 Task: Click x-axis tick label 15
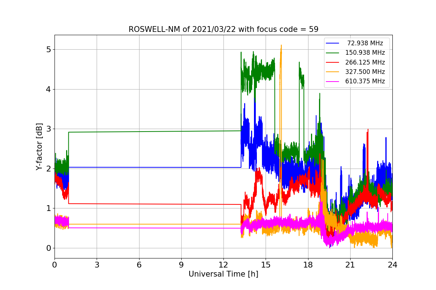[266, 265]
